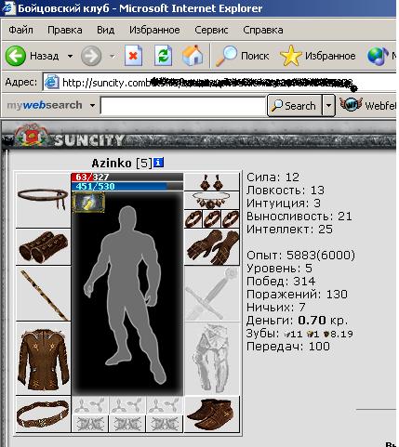The height and width of the screenshot is (447, 399).
Task: Go to Home page house icon
Action: click(193, 56)
